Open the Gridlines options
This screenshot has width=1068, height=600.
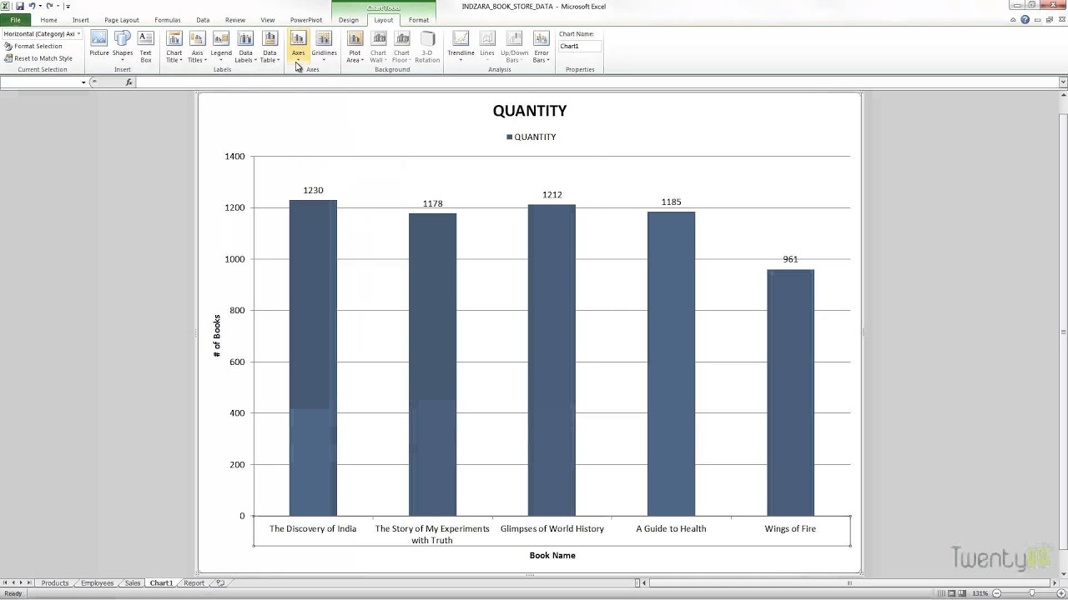[324, 47]
